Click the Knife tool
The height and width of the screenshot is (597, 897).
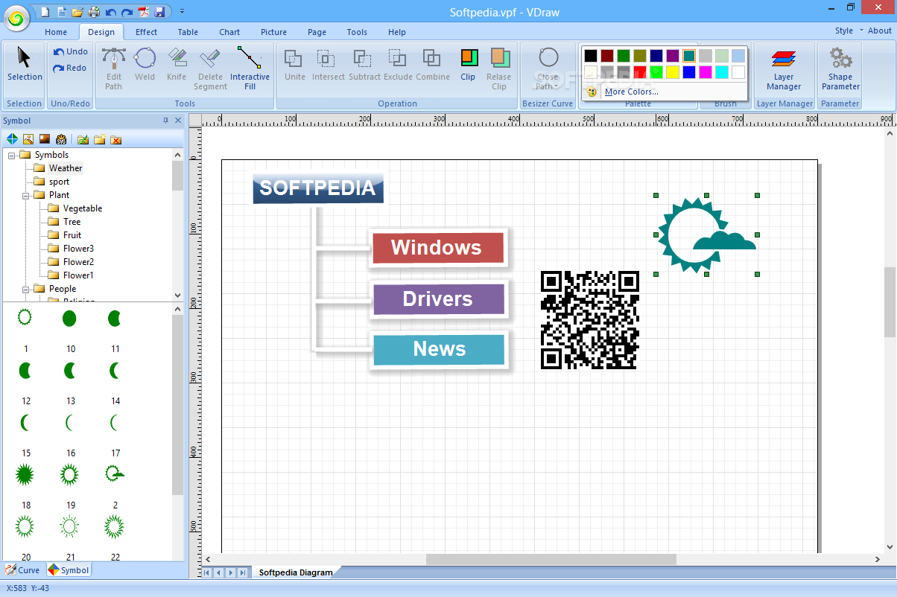click(177, 64)
